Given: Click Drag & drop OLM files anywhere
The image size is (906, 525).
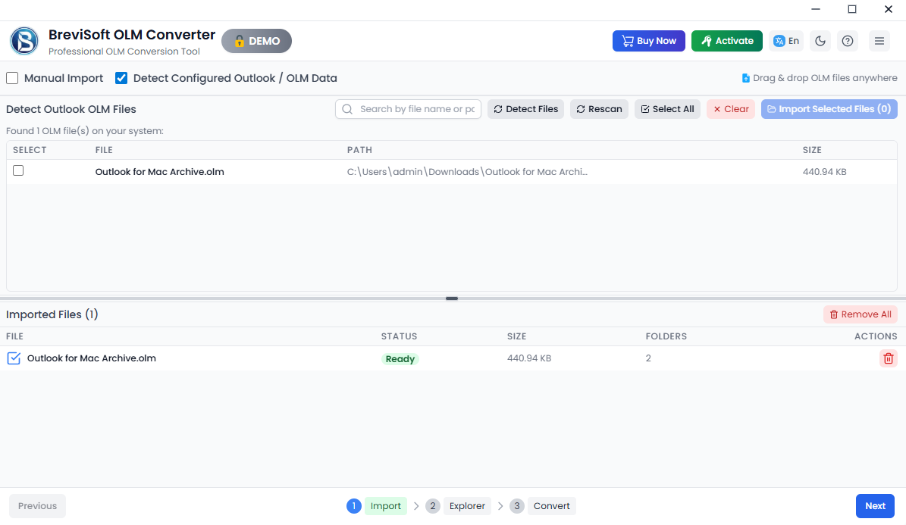Looking at the screenshot, I should 820,78.
